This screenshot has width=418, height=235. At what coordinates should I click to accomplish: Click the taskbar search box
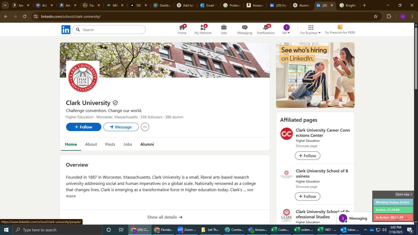point(57,230)
